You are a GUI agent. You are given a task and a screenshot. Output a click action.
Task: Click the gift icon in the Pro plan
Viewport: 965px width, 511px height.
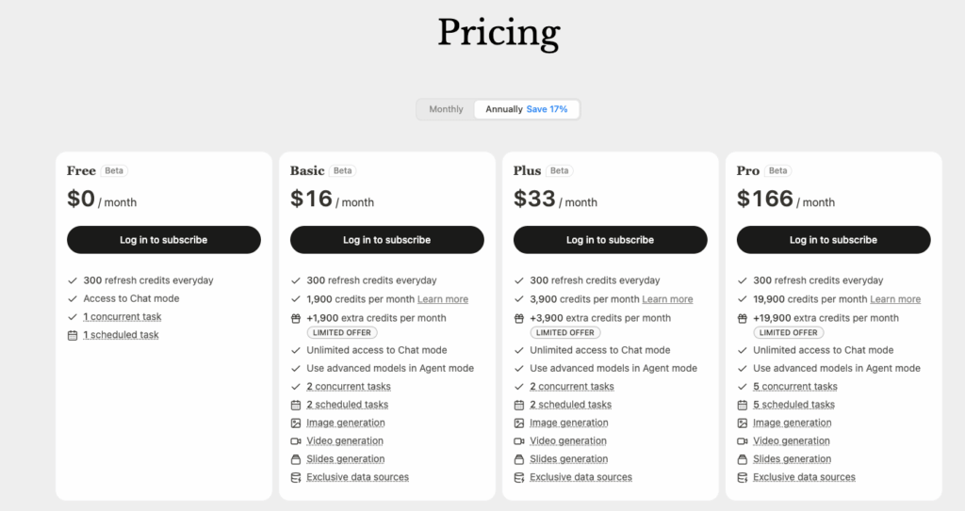(x=743, y=318)
